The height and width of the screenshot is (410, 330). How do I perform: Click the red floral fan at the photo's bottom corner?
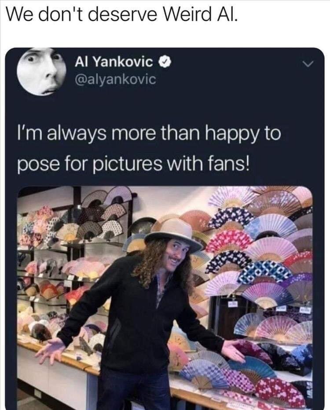[x=280, y=392]
